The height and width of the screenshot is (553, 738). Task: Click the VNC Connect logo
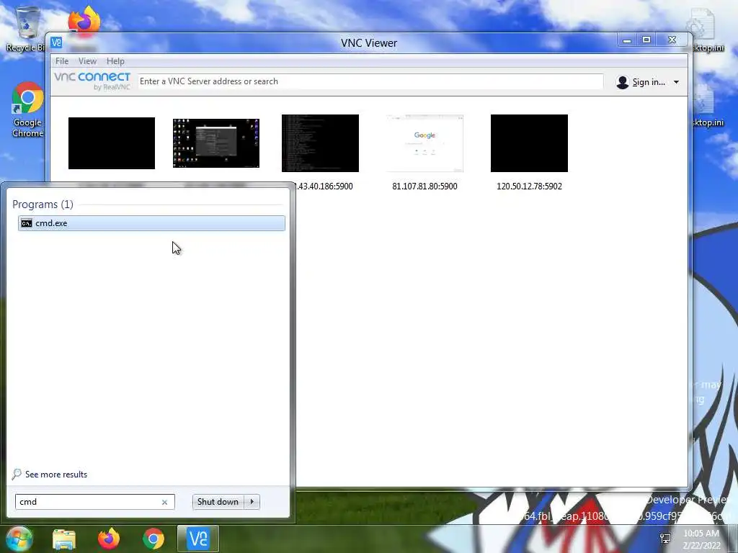[x=92, y=81]
